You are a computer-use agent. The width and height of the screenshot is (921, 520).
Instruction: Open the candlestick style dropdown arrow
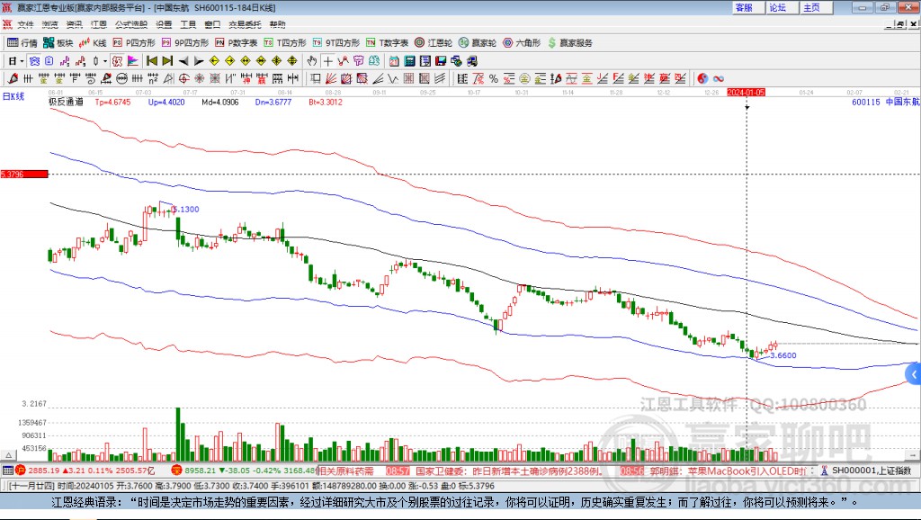[x=105, y=61]
